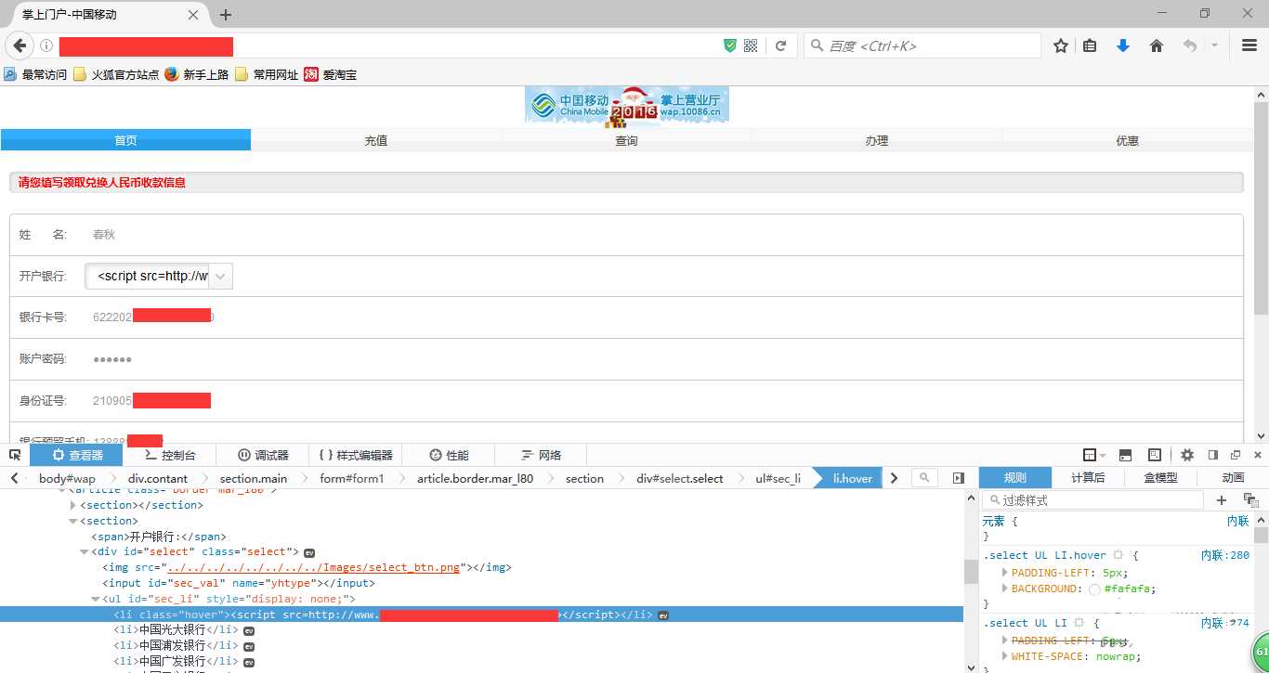Expand the empty section node in tree
Screen dimensions: 1269x673
pyautogui.click(x=74, y=505)
